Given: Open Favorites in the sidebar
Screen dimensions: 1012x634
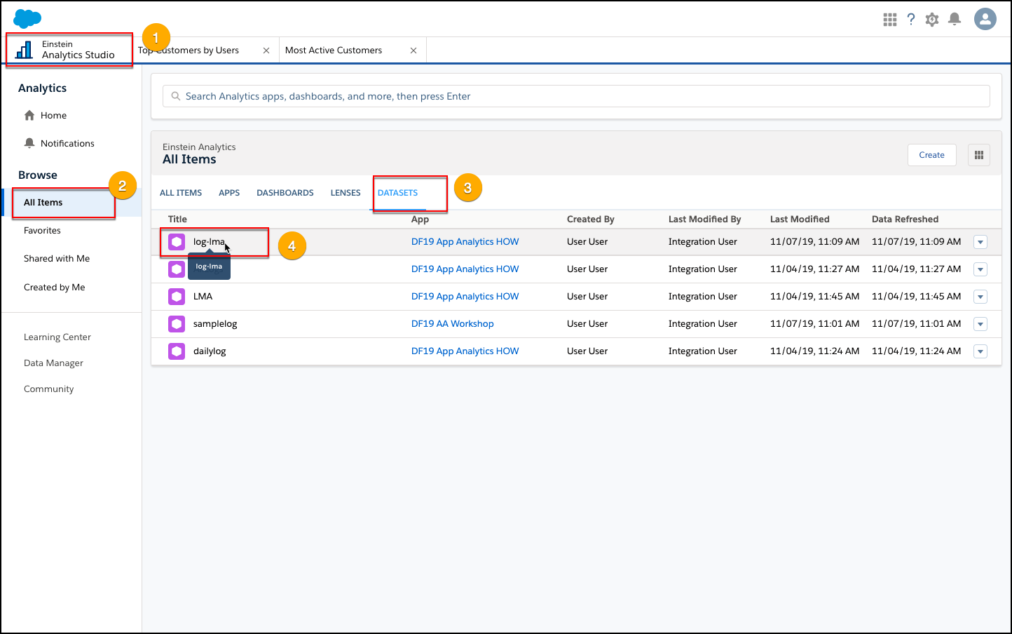Looking at the screenshot, I should [x=42, y=231].
